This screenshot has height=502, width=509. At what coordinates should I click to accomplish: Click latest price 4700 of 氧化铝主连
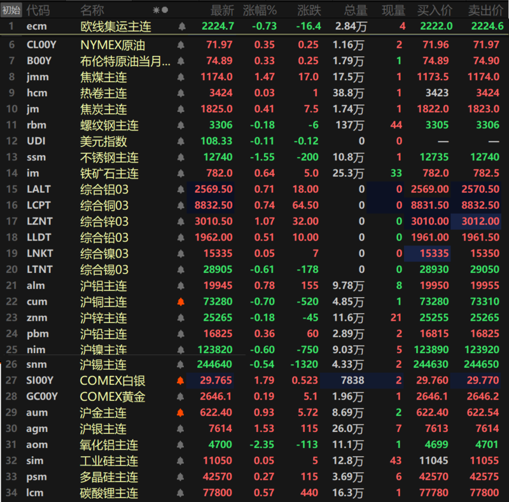pos(220,445)
